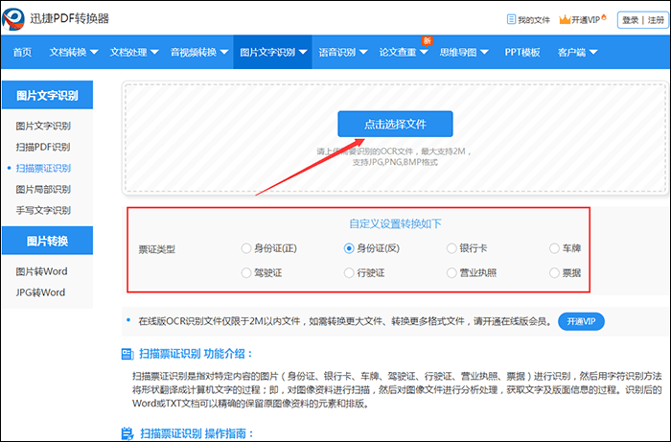Go to 首页 in navigation bar
The image size is (671, 442).
pyautogui.click(x=22, y=52)
